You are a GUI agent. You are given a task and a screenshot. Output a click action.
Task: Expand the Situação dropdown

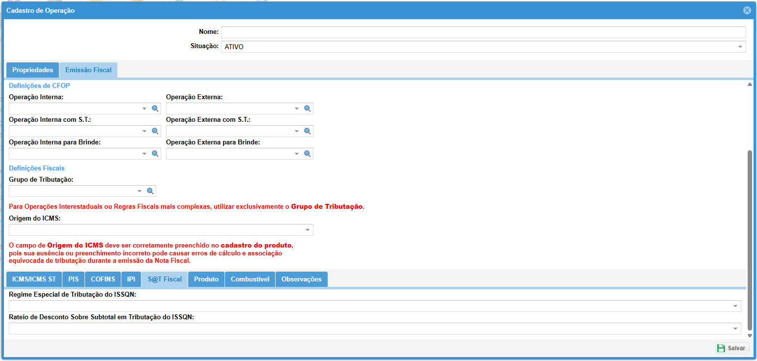pyautogui.click(x=740, y=47)
